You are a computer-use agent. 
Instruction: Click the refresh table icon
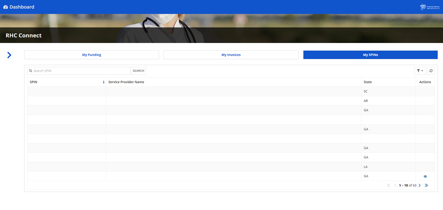431,71
